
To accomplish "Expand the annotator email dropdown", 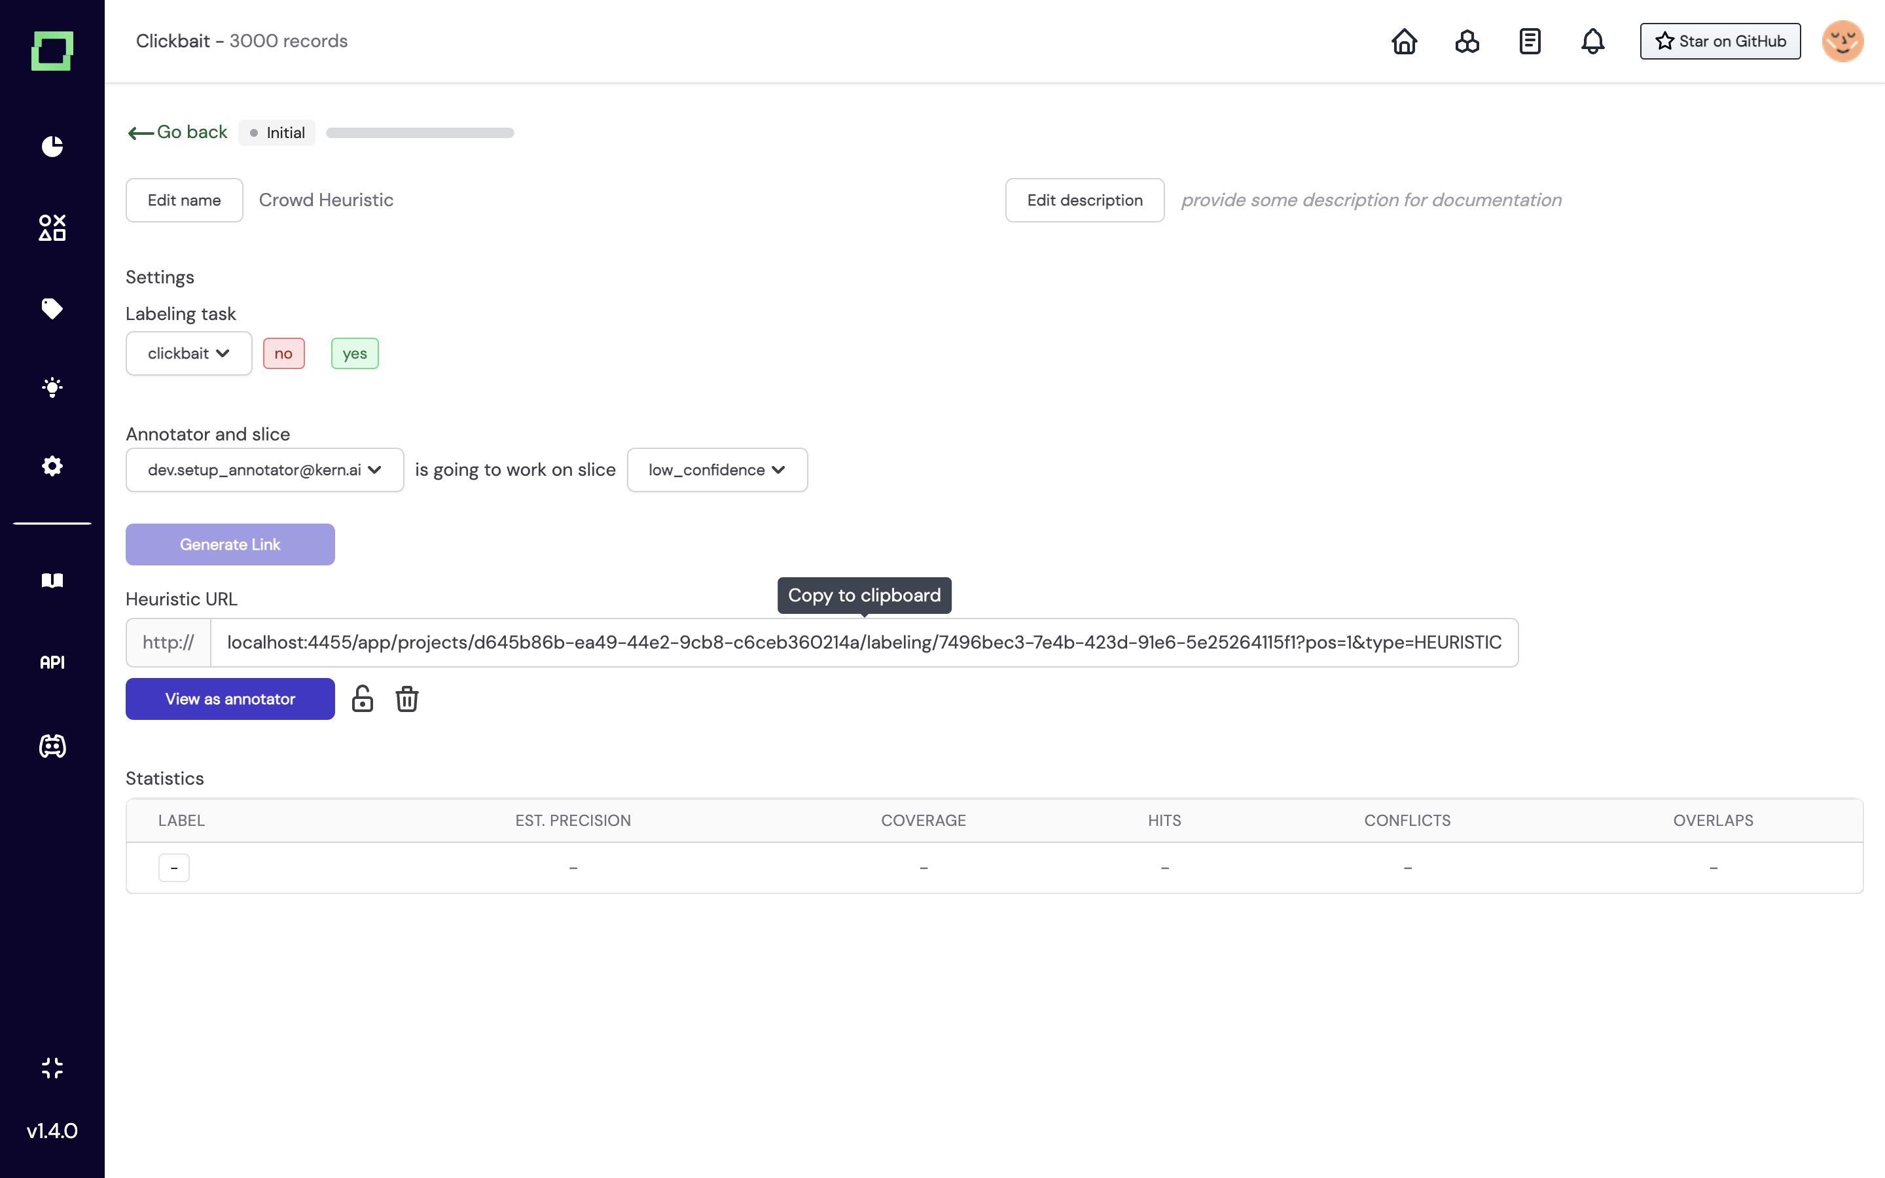I will tap(264, 470).
